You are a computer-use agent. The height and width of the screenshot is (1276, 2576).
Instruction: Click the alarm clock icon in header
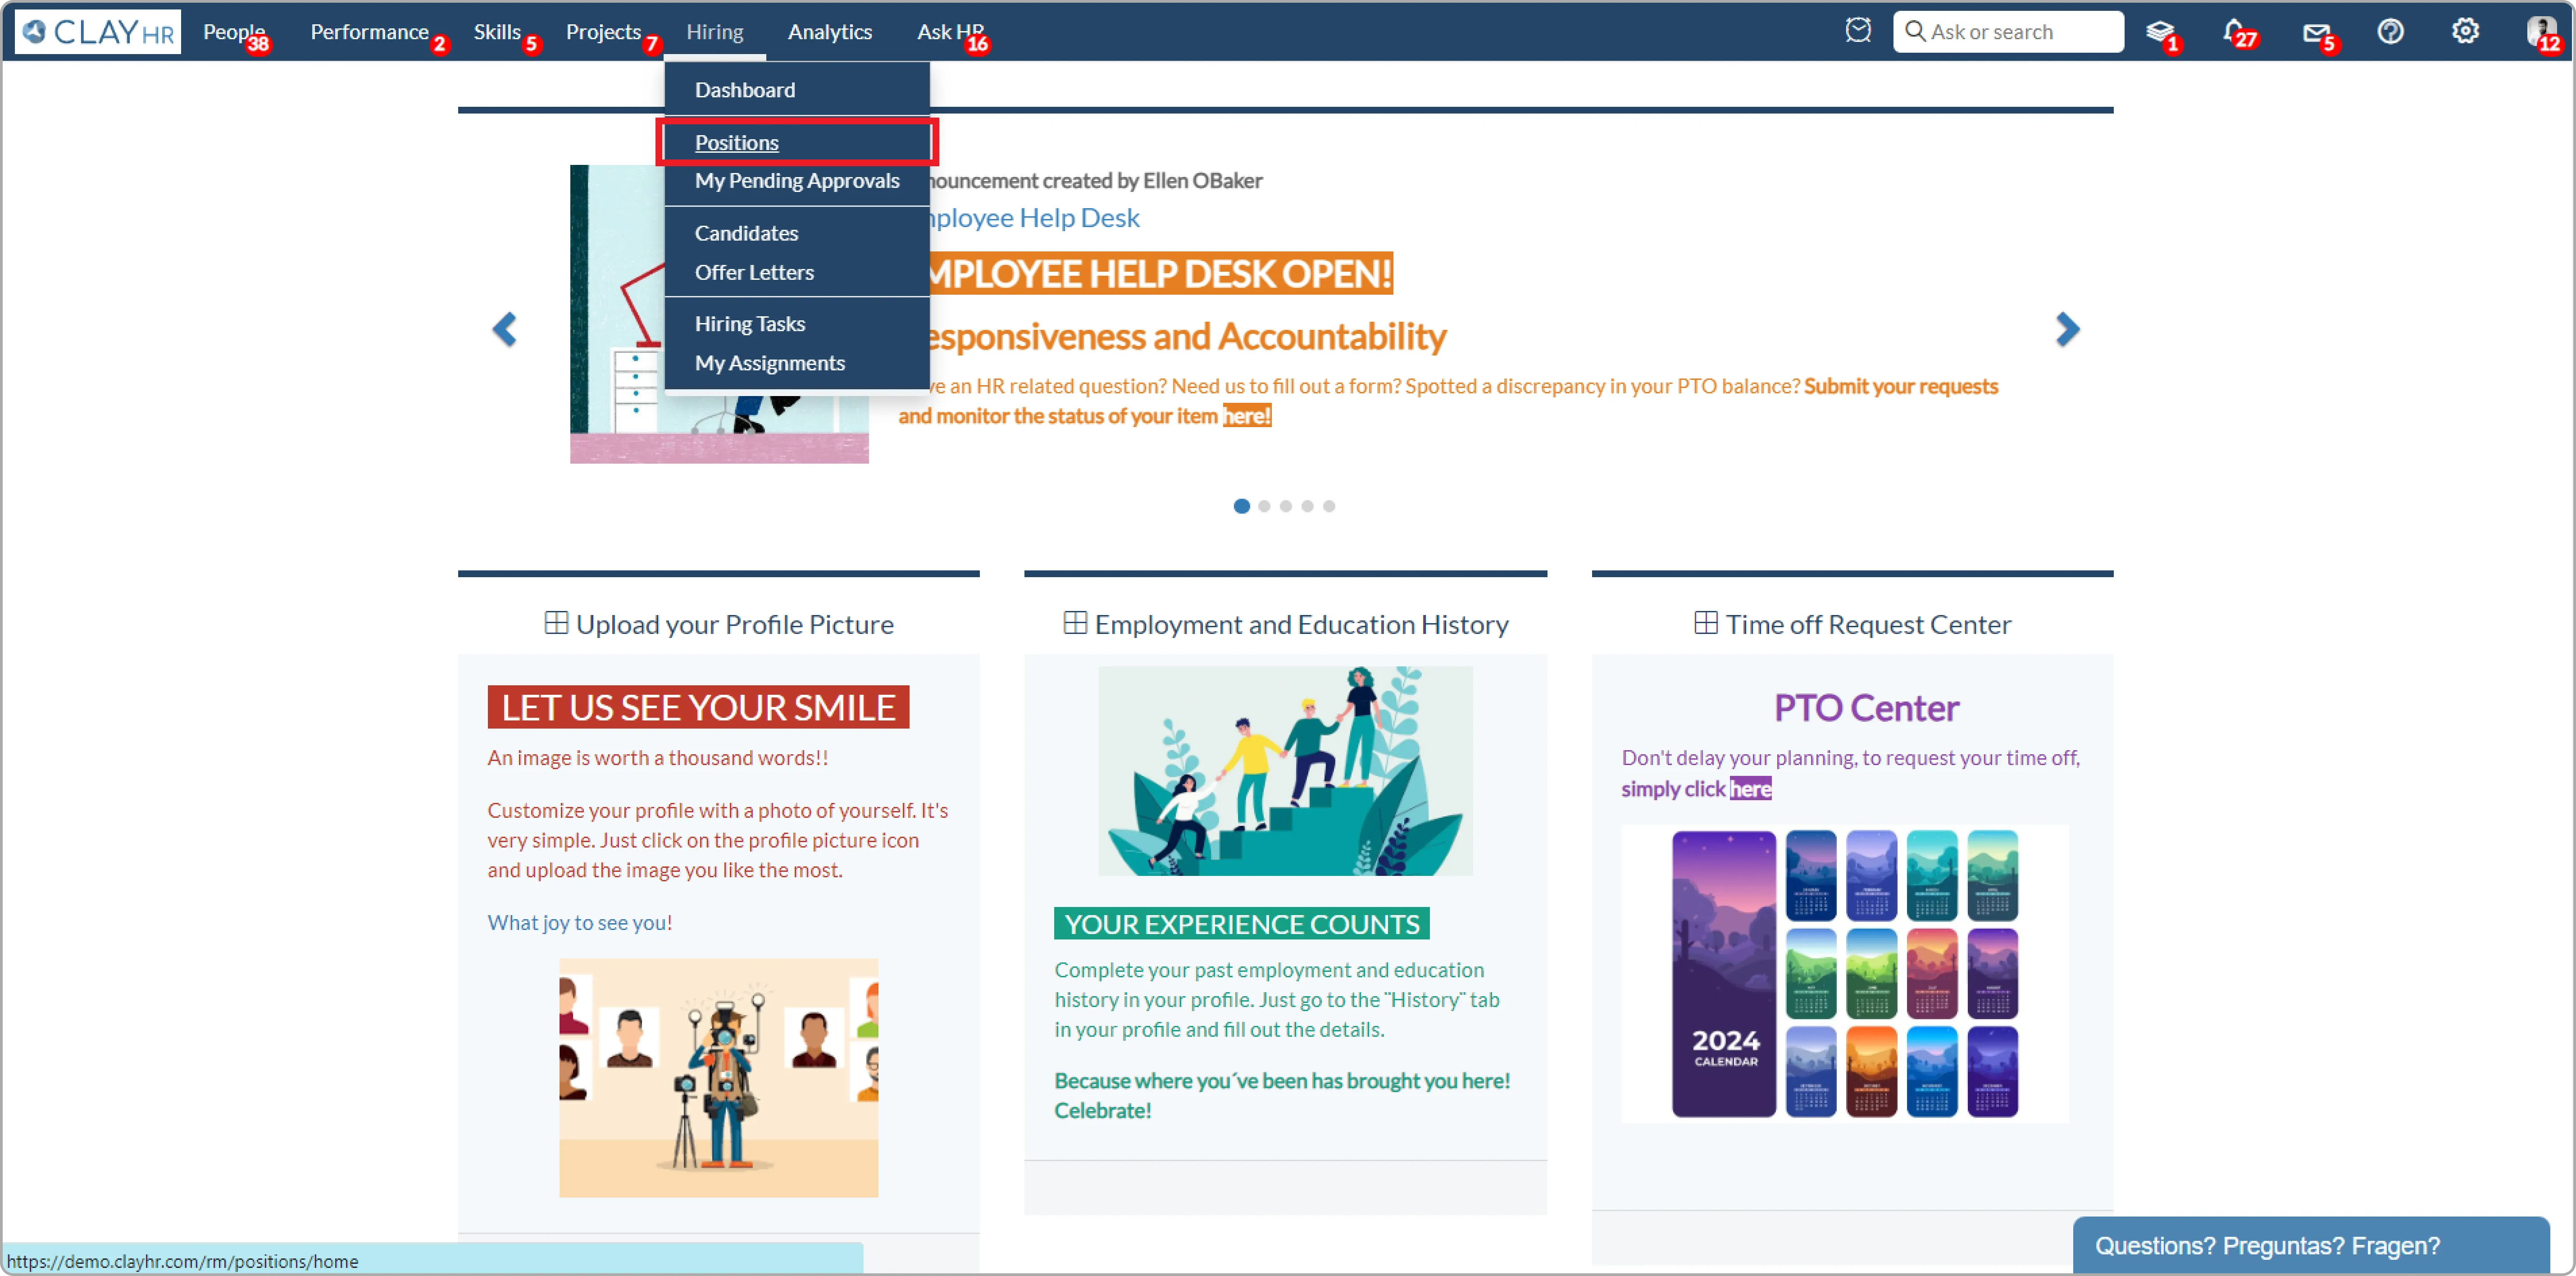[1857, 31]
